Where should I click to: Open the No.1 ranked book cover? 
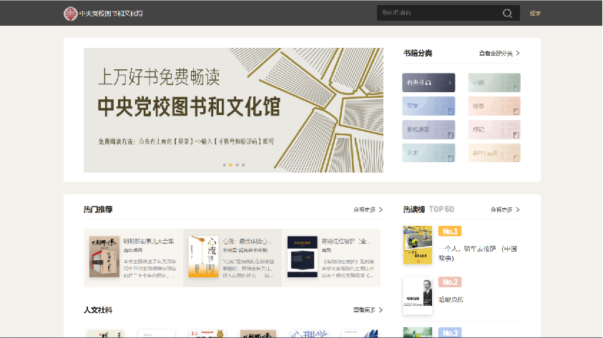[417, 245]
